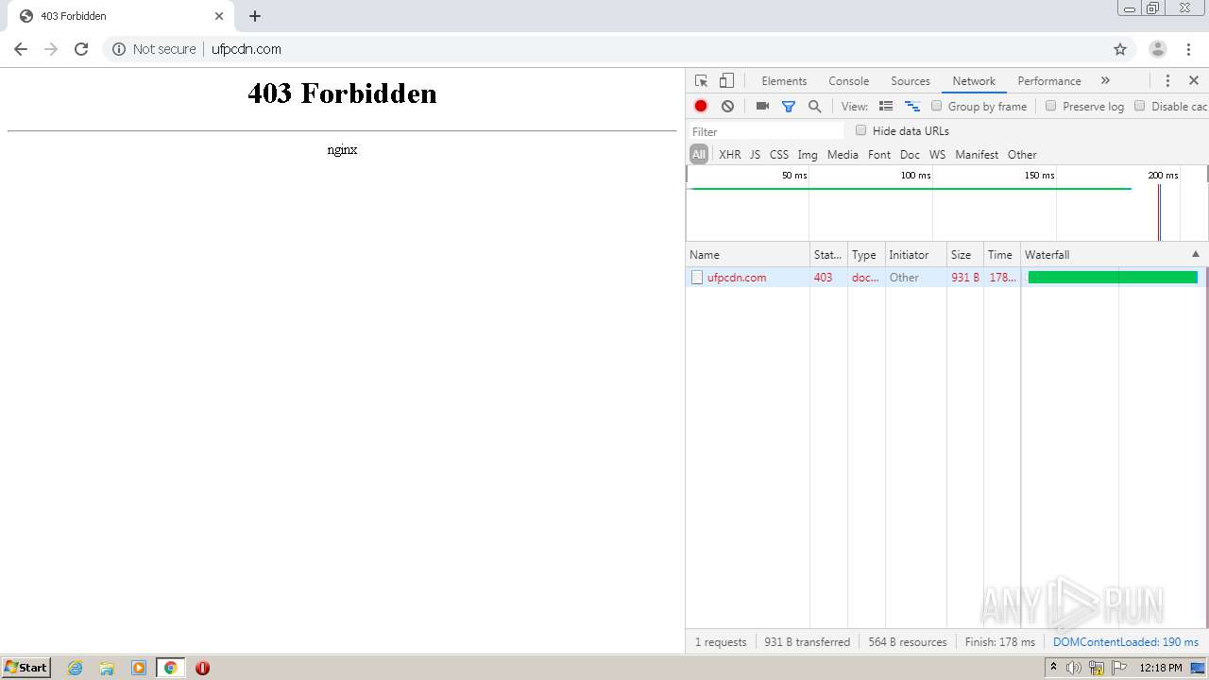
Task: Close the 403 Forbidden tab
Action: [219, 16]
